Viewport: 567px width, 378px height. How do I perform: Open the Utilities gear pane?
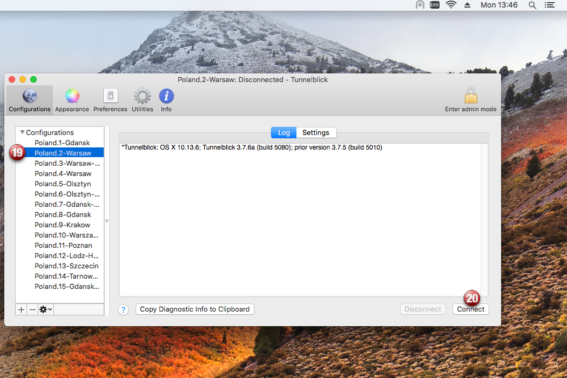(x=143, y=100)
